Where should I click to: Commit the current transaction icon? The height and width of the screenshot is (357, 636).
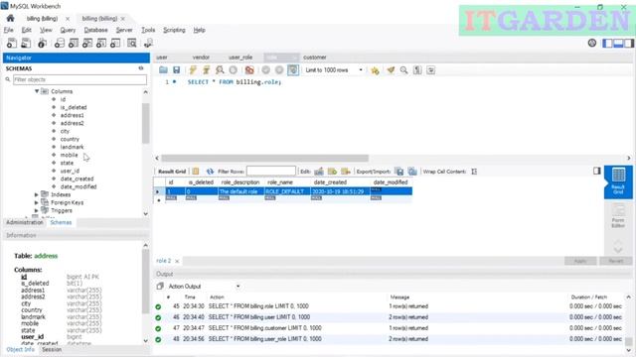point(265,70)
